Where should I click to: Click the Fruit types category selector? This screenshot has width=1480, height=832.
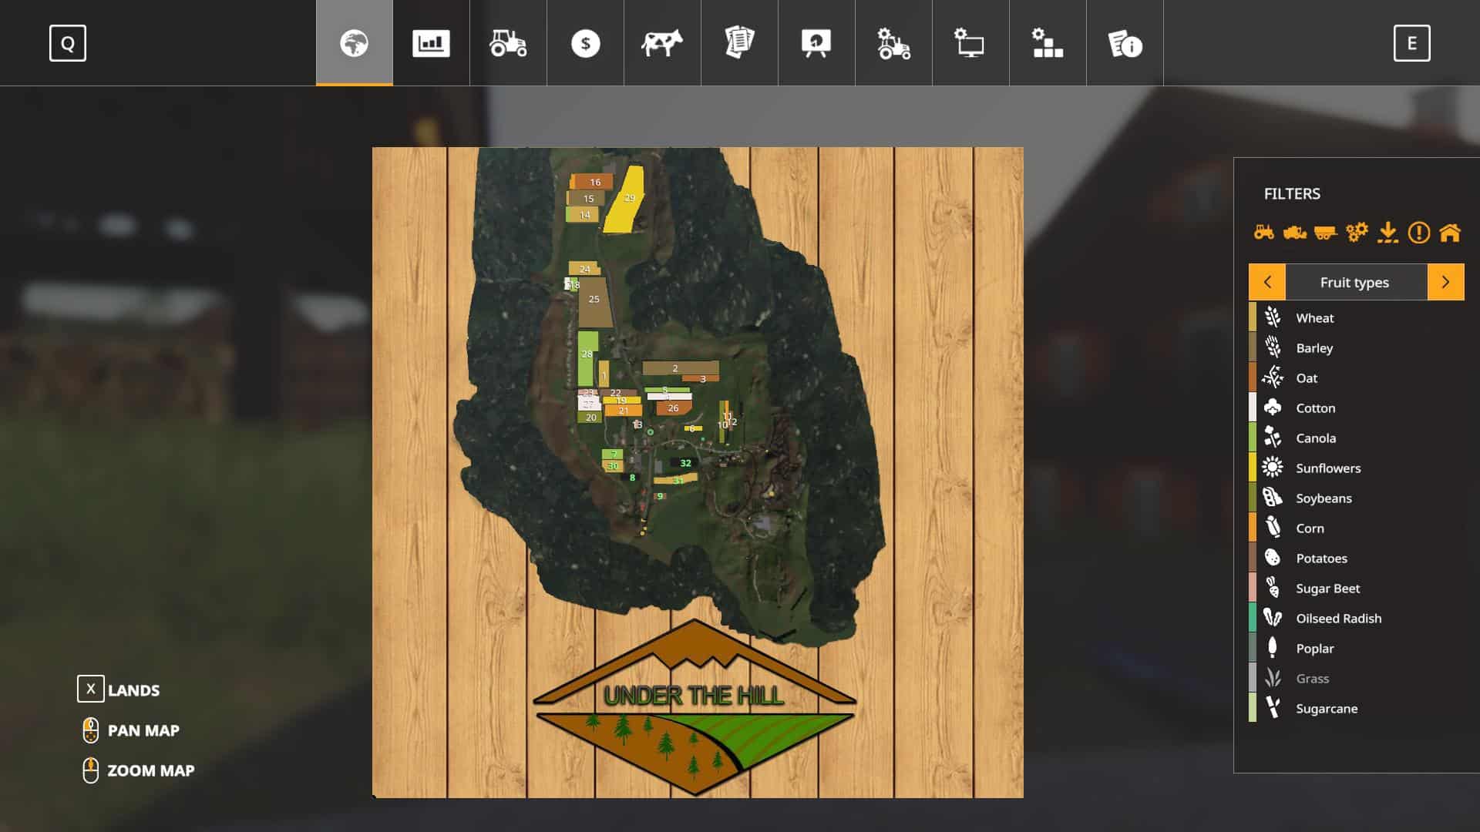point(1354,282)
